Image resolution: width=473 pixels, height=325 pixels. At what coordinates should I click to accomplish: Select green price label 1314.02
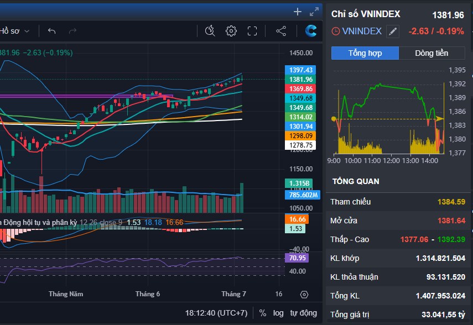[x=300, y=117]
